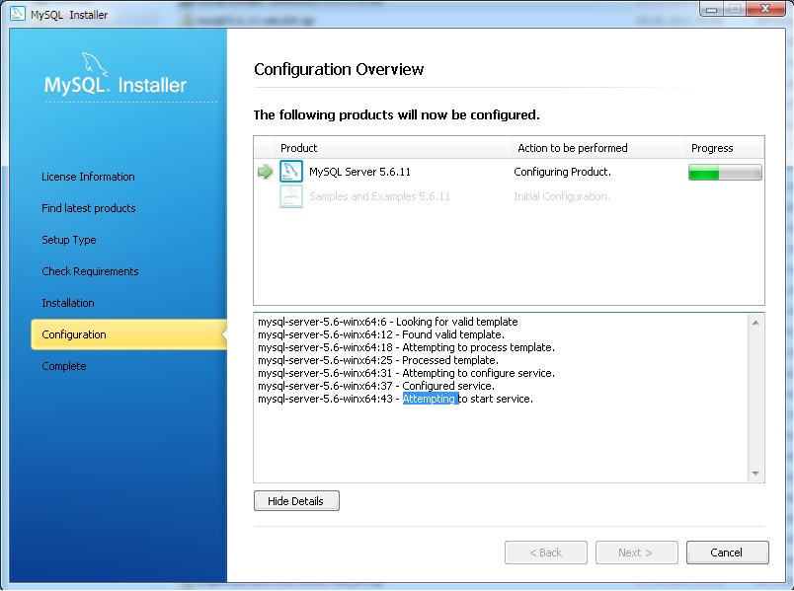Select License Information step in sidebar
794x591 pixels.
[88, 177]
